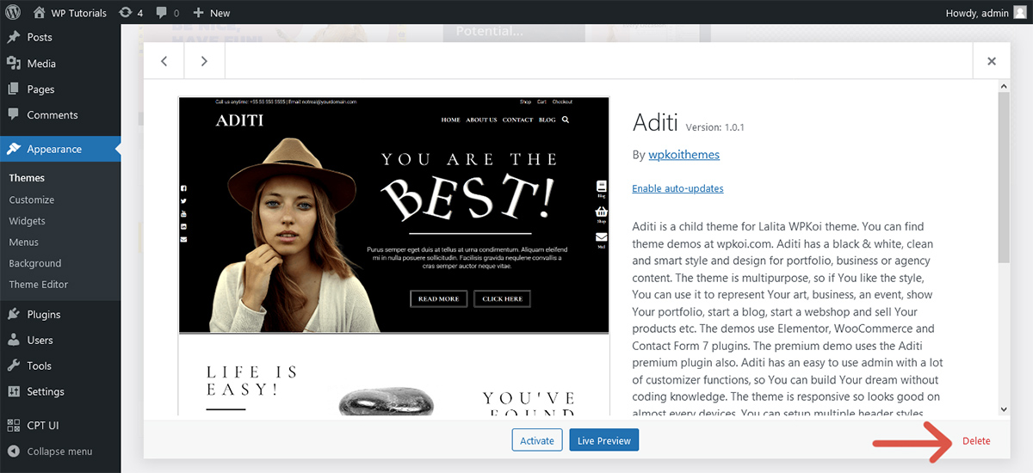The width and height of the screenshot is (1033, 473).
Task: Open the comments bubble in admin bar
Action: (x=167, y=13)
